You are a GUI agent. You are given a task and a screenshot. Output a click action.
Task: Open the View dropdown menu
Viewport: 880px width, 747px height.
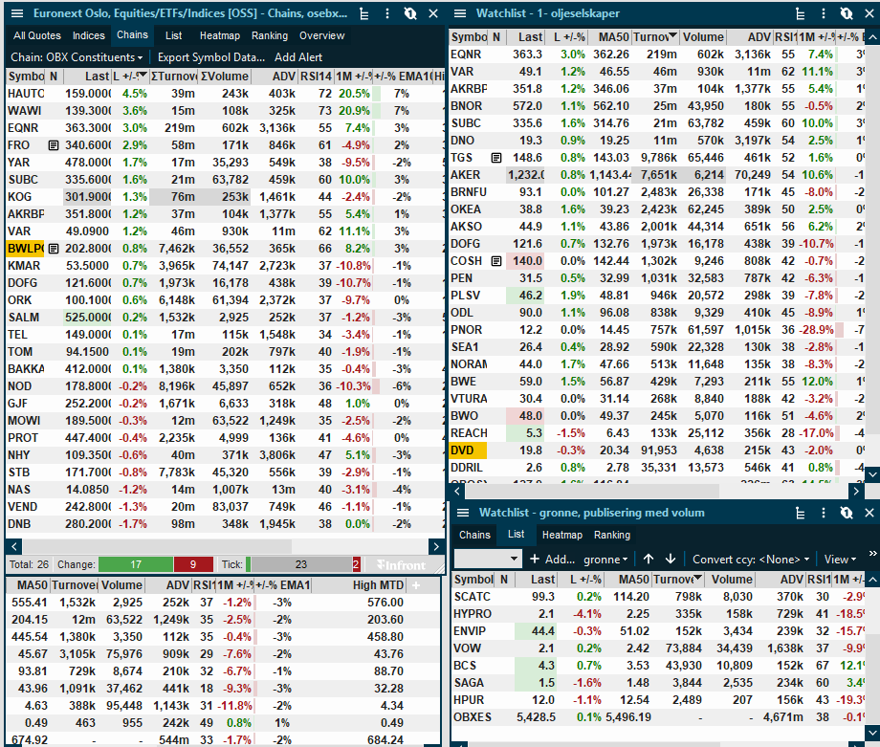click(840, 559)
